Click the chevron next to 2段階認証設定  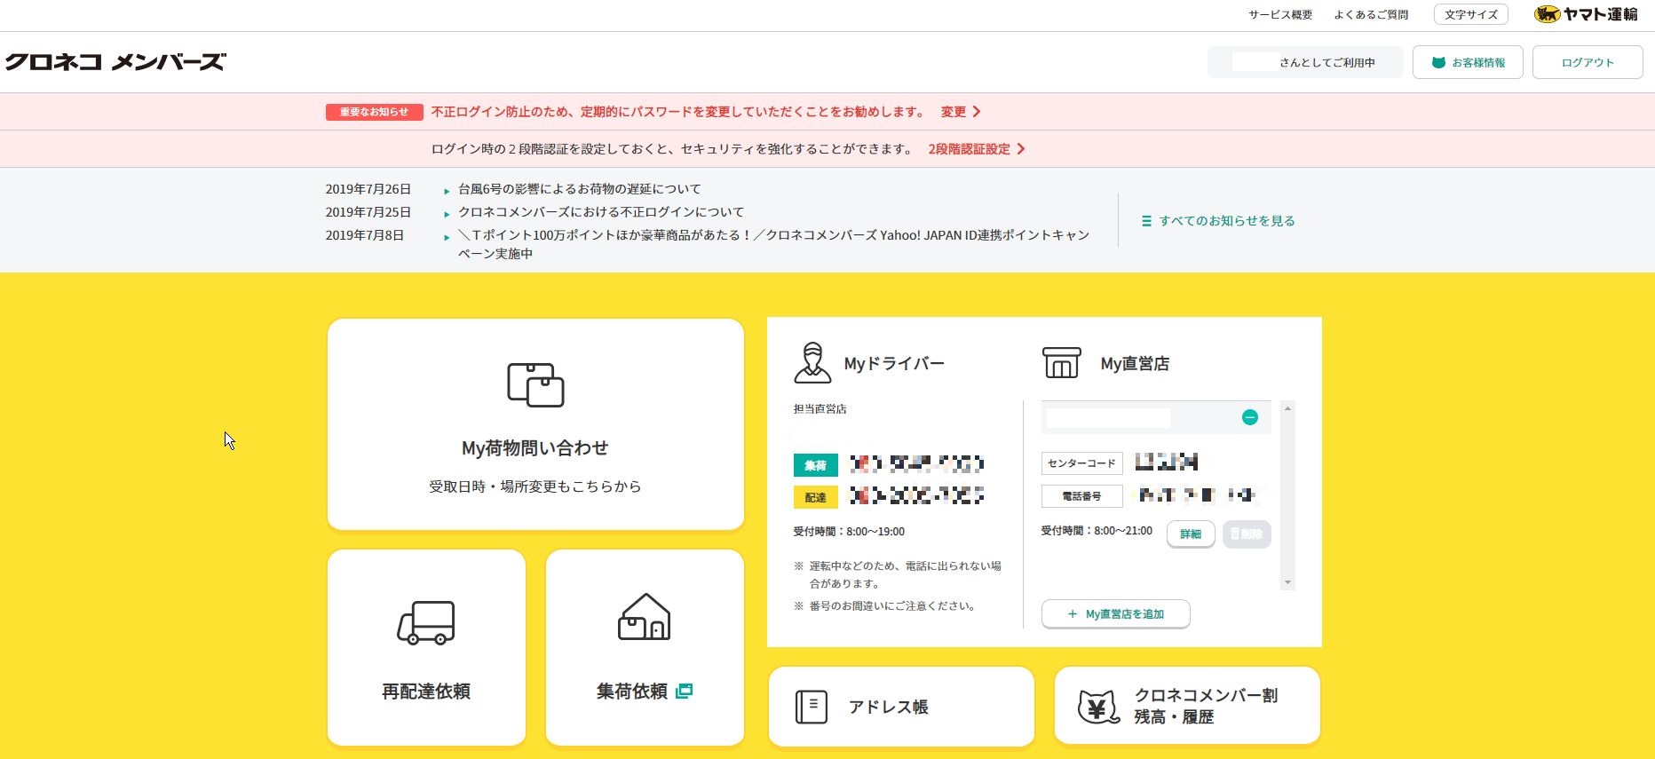1021,149
